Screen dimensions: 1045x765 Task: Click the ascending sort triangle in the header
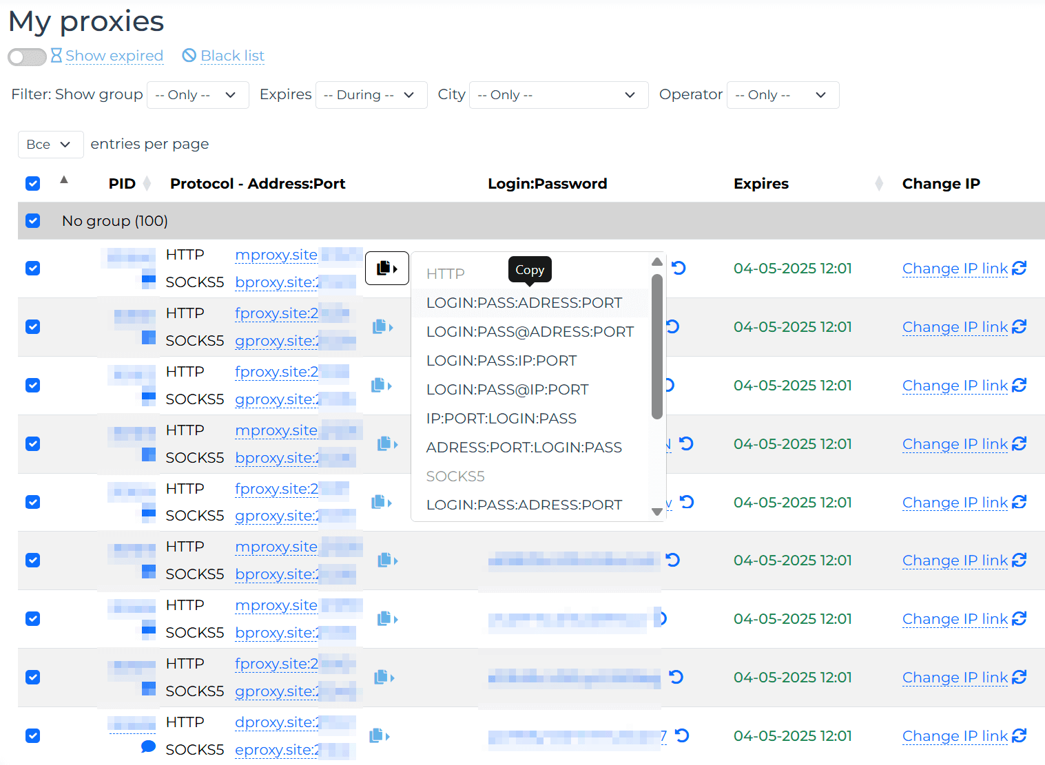(64, 180)
